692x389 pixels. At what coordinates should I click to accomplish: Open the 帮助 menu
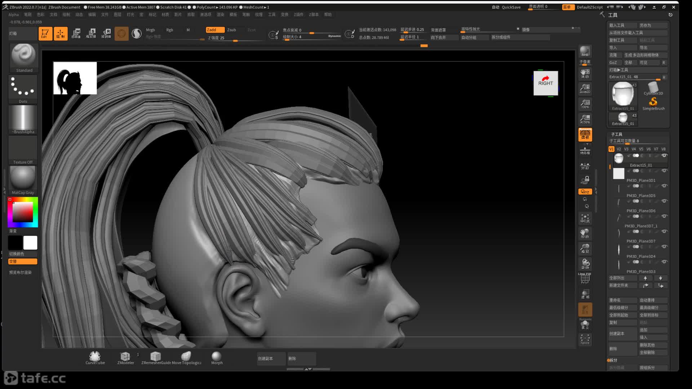(328, 15)
